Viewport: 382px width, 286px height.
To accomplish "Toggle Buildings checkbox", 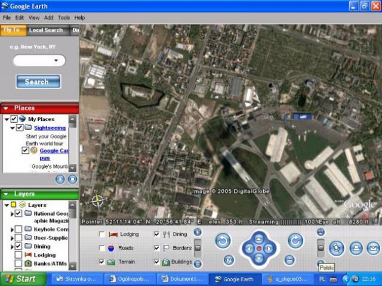I will [x=156, y=262].
